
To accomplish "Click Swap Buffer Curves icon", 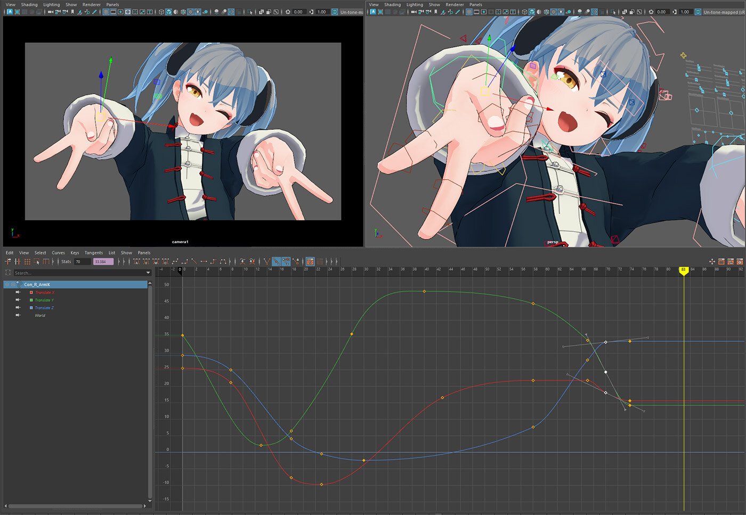I will pos(252,261).
